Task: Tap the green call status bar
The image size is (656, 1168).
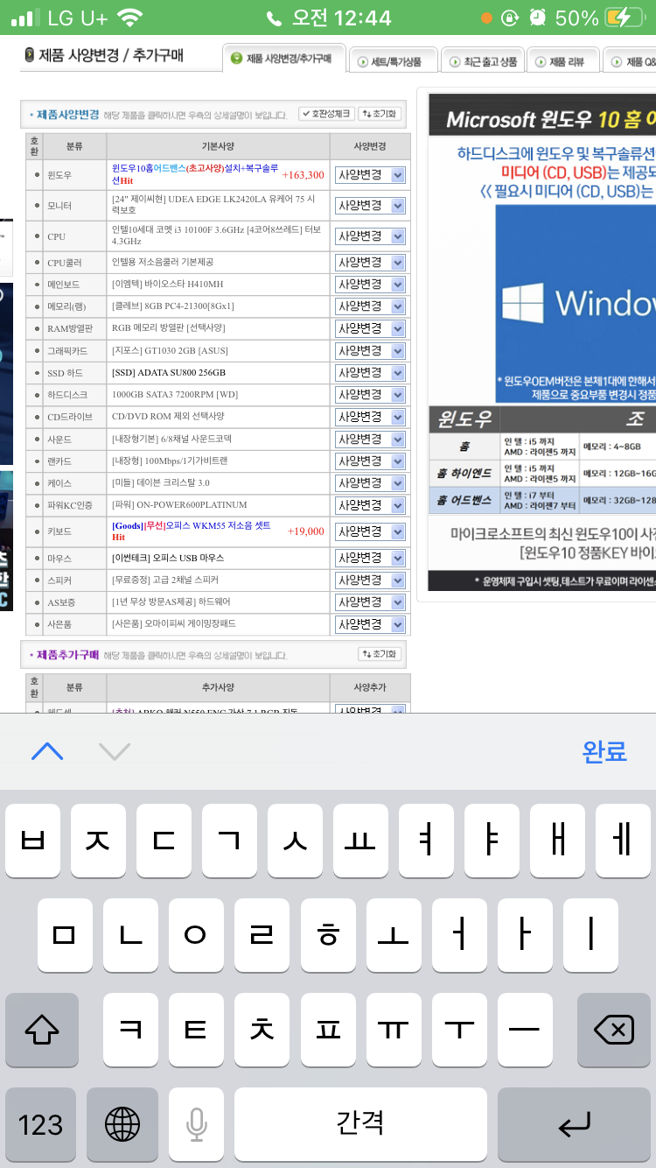Action: click(328, 18)
